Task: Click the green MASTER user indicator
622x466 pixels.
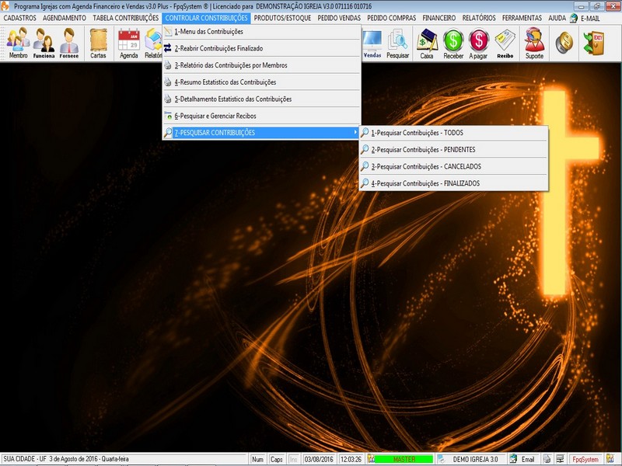Action: (x=404, y=459)
